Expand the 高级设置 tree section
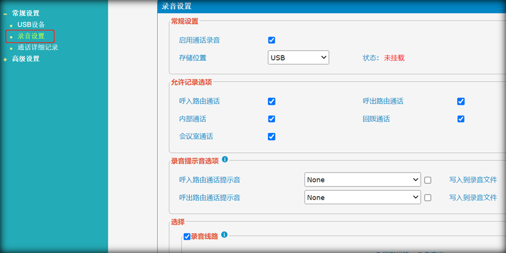 click(5, 60)
